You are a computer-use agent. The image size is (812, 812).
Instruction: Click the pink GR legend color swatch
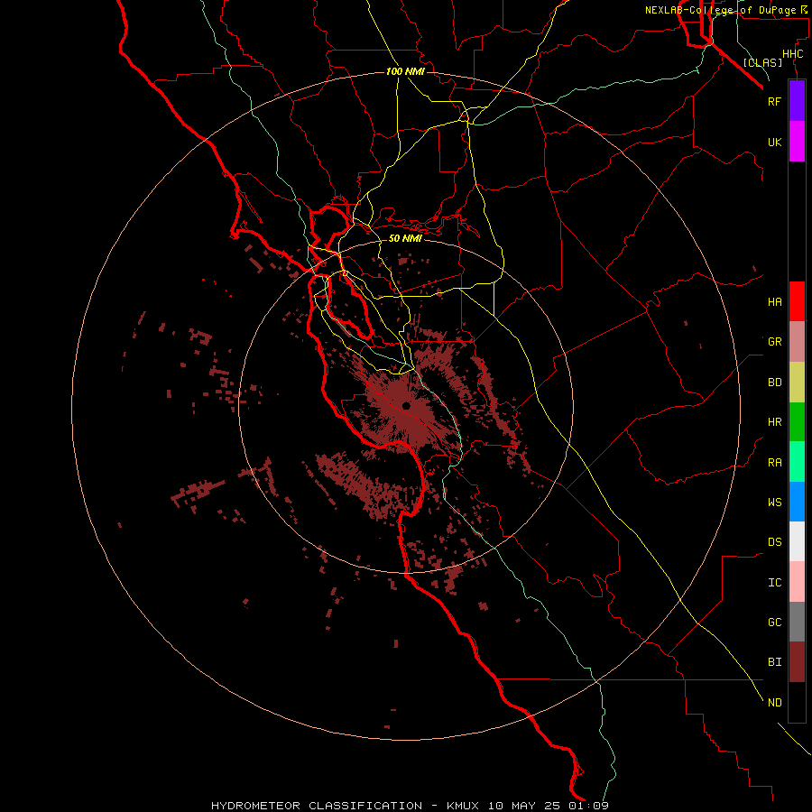[797, 342]
